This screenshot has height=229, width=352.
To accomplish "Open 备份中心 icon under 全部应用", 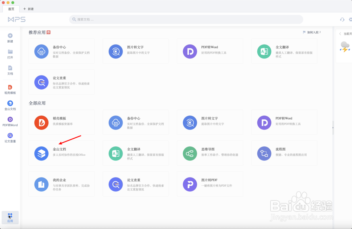I will (115, 122).
